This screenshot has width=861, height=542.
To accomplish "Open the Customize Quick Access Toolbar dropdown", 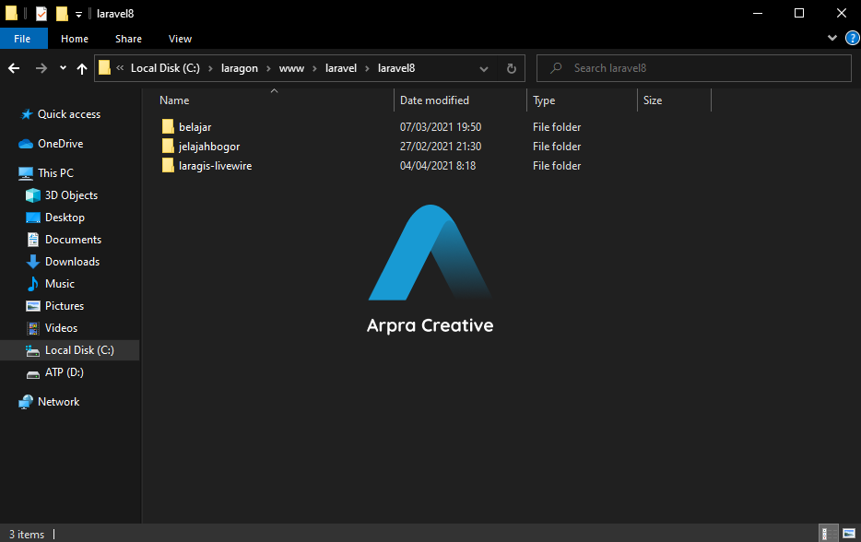I will click(x=78, y=14).
